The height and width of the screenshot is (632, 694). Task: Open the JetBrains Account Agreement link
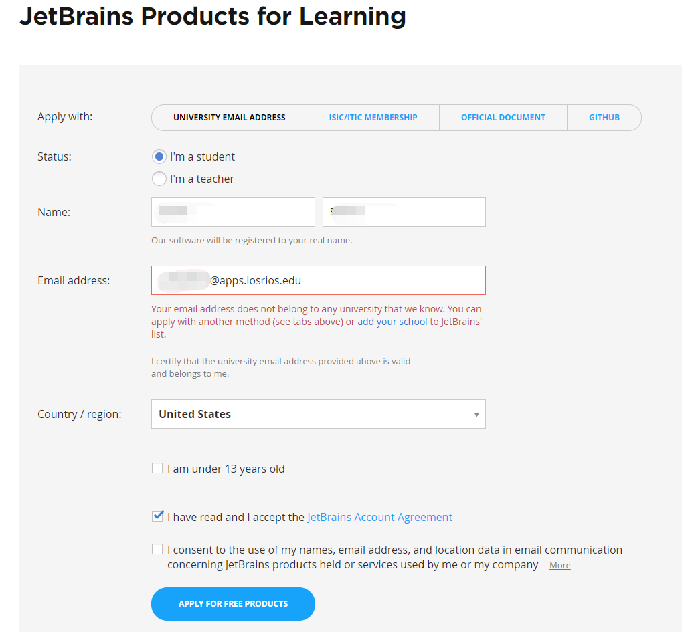click(379, 517)
